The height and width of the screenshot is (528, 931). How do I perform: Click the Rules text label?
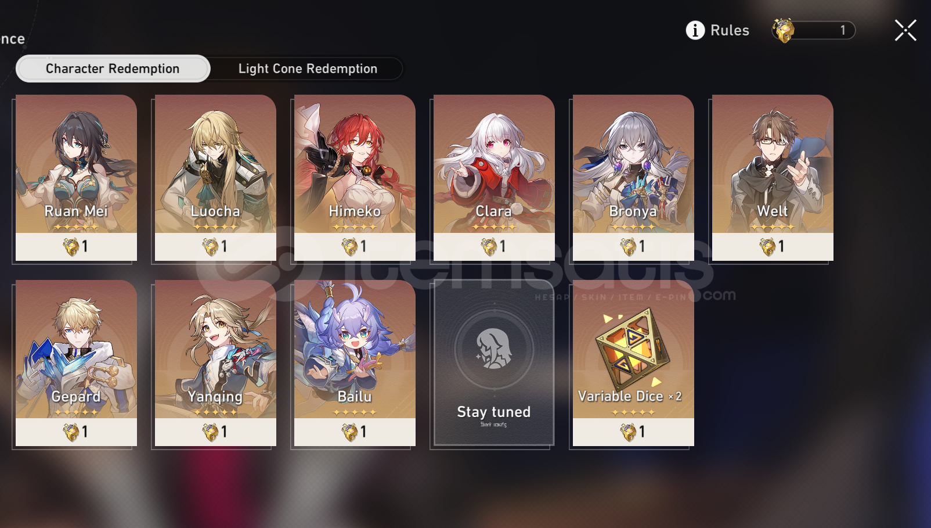[x=730, y=30]
